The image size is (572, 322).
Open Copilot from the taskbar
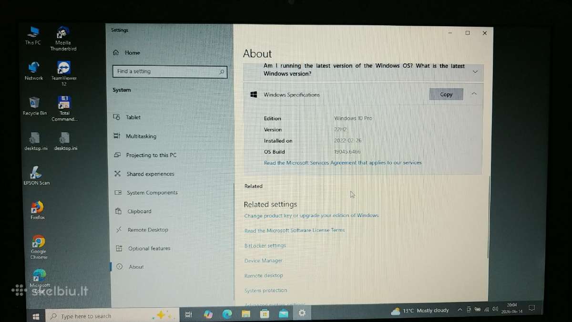pyautogui.click(x=208, y=314)
